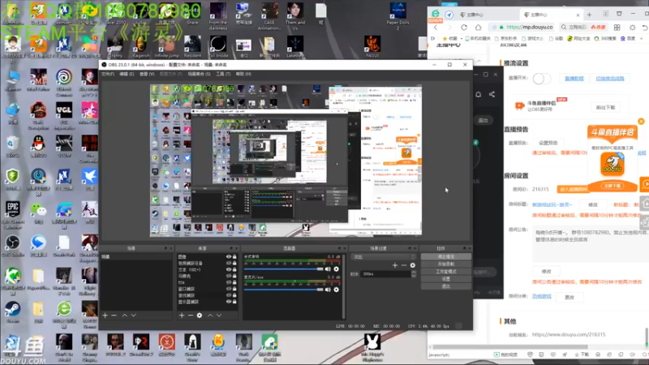Move the scene down in Scenes panel

coord(133,316)
